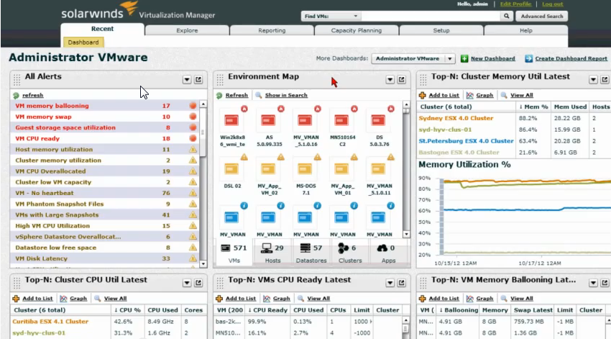Viewport: 611px width, 339px height.
Task: Click the Edit Profile link
Action: point(515,4)
